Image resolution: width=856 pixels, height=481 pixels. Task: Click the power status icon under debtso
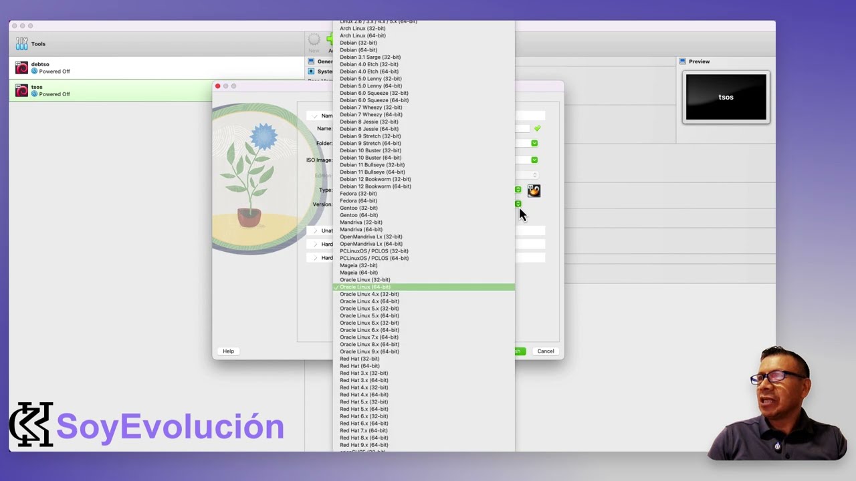[x=34, y=71]
